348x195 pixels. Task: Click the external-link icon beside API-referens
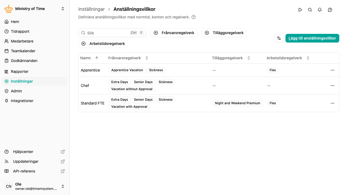(x=63, y=171)
